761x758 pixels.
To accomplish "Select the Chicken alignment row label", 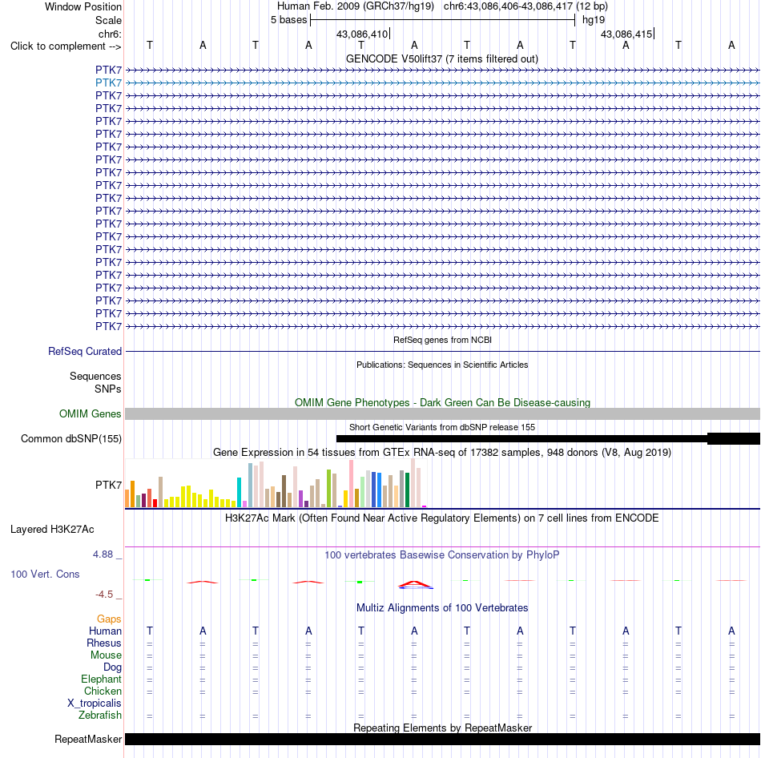I will [103, 691].
